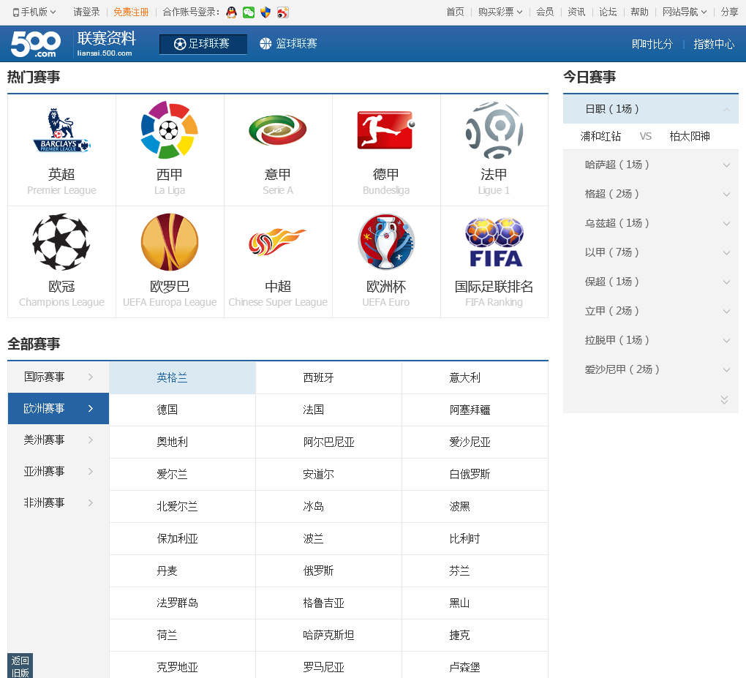This screenshot has height=678, width=746.
Task: Open 即时比分 link
Action: (x=652, y=44)
